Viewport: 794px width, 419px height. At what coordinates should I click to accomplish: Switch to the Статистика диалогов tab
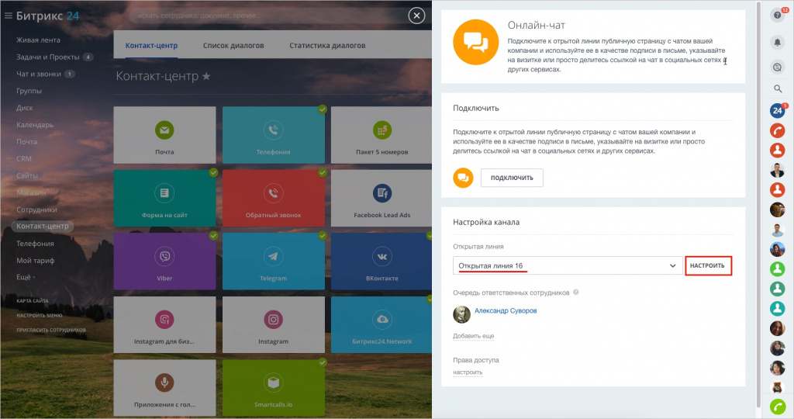(x=327, y=45)
